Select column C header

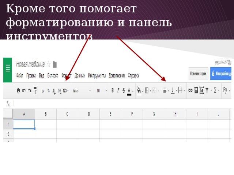(67, 114)
